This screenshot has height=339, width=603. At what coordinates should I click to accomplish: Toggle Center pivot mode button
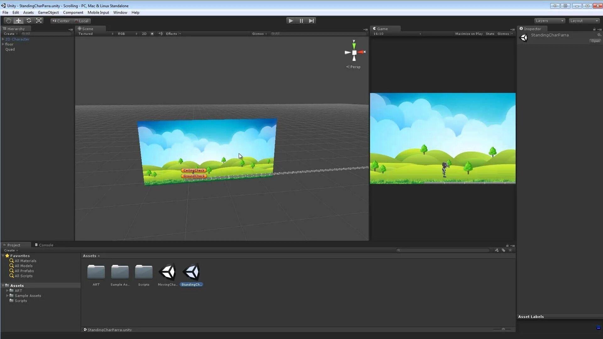[61, 21]
